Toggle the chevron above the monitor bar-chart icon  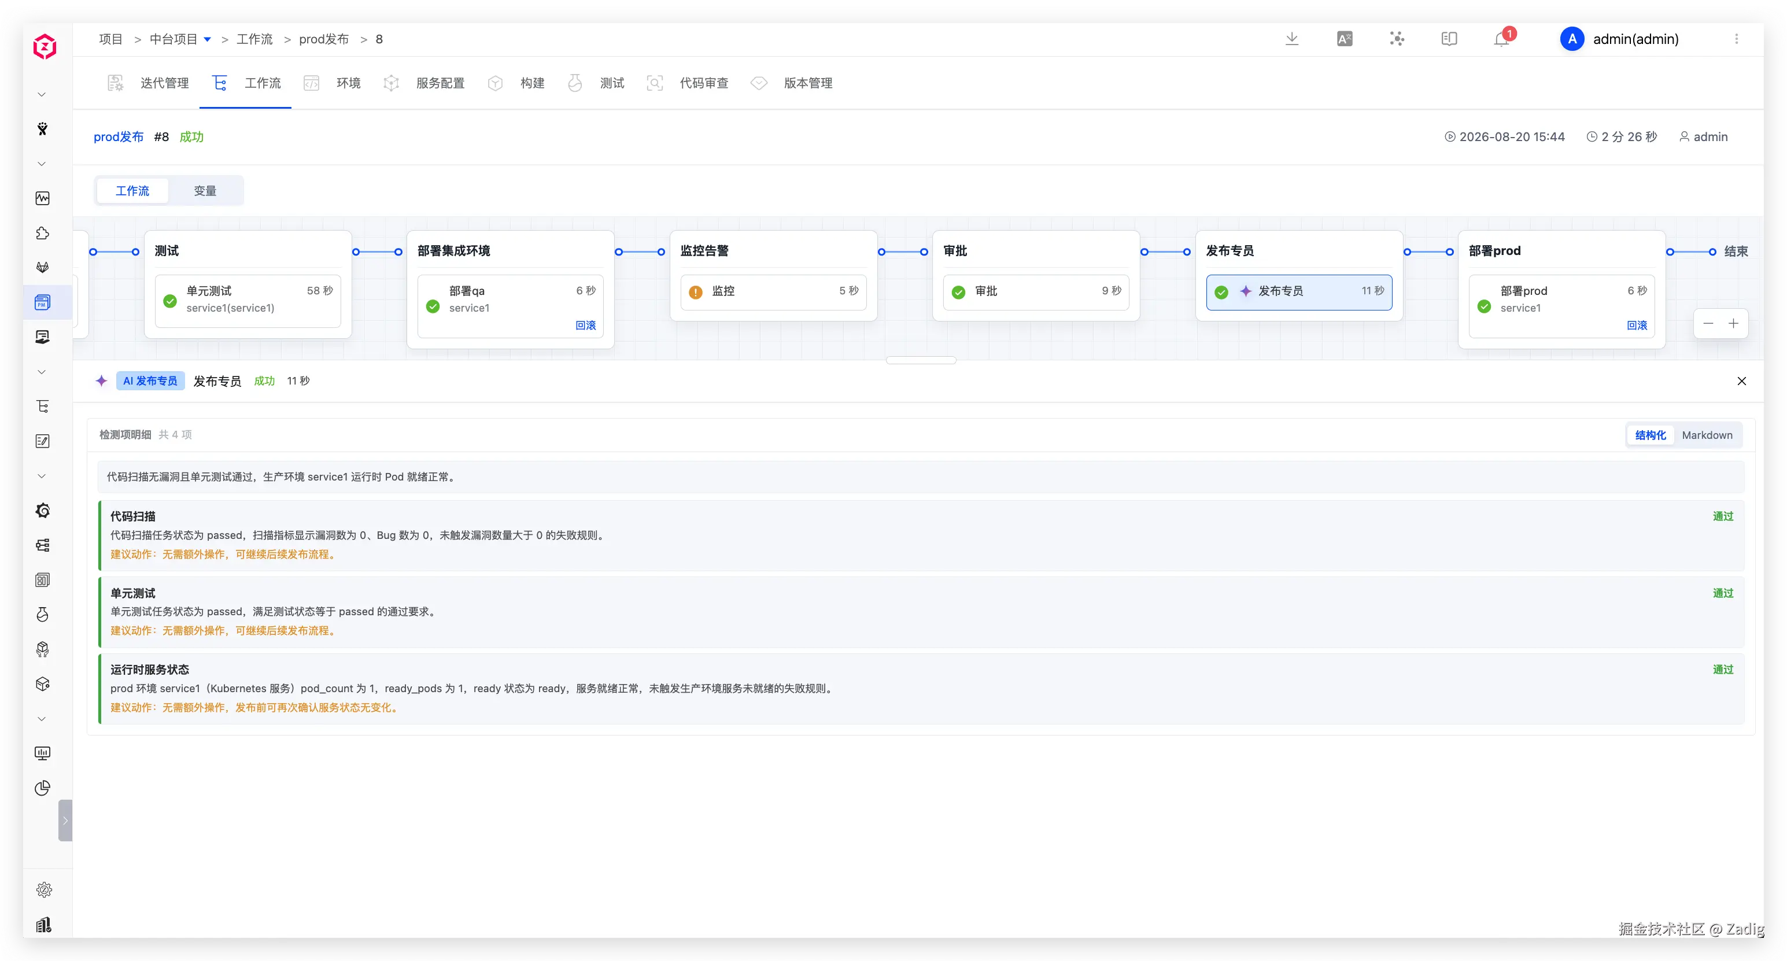pyautogui.click(x=42, y=718)
